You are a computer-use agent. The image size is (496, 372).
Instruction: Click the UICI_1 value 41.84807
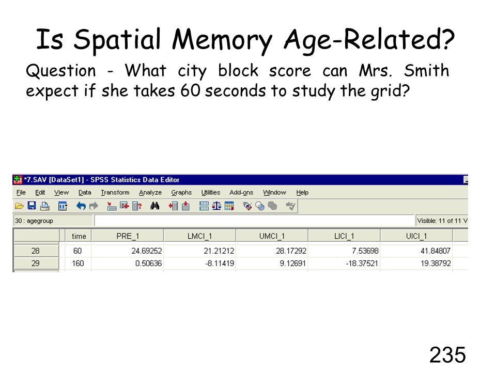(x=416, y=251)
